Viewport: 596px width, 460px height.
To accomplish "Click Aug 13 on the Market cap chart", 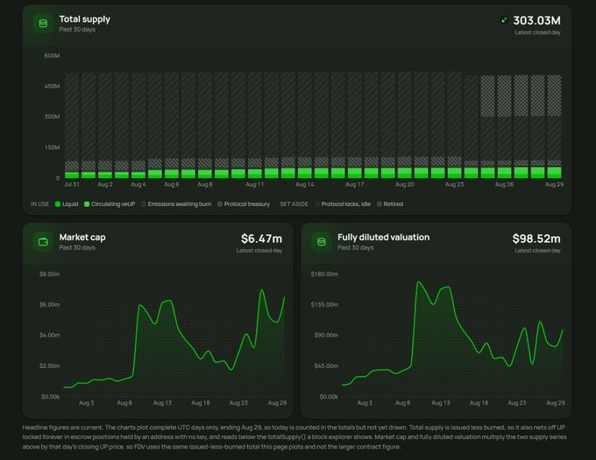I will pos(162,403).
